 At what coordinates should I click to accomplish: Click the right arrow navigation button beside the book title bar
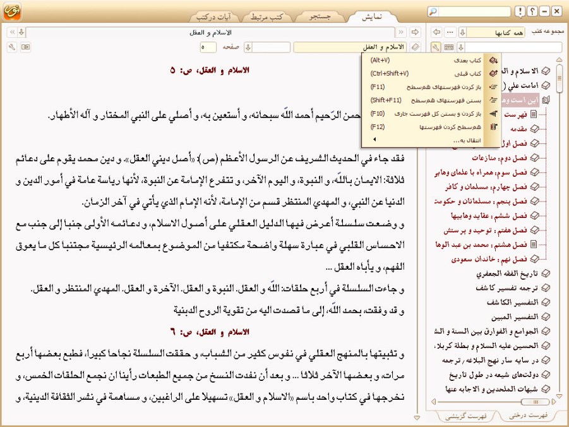click(x=415, y=32)
